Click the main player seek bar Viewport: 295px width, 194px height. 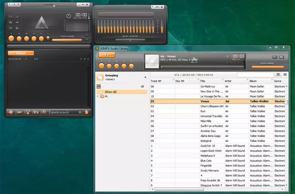(x=49, y=46)
